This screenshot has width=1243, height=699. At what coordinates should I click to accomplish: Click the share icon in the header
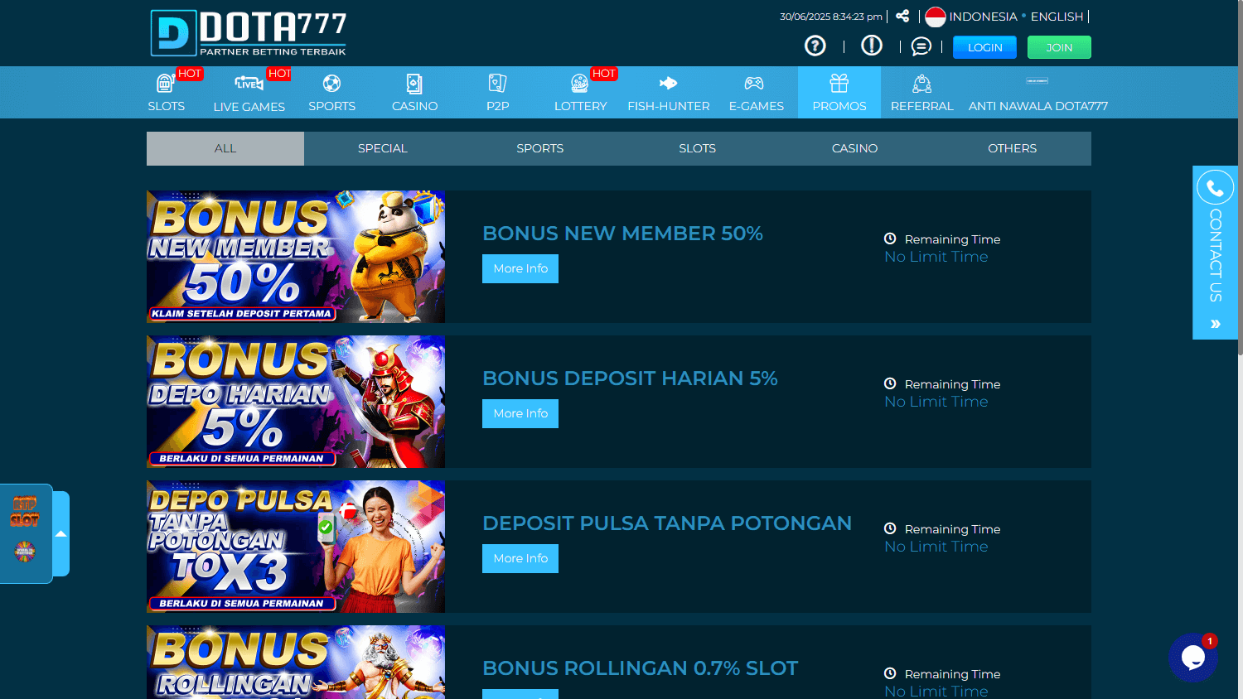click(x=902, y=16)
